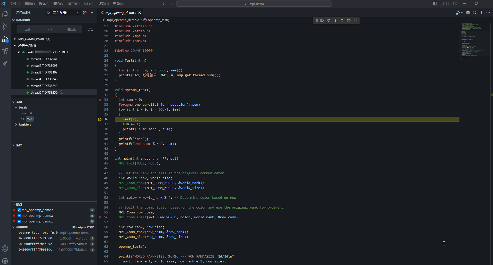Expand the Registers scope
493x265 pixels.
pyautogui.click(x=16, y=125)
